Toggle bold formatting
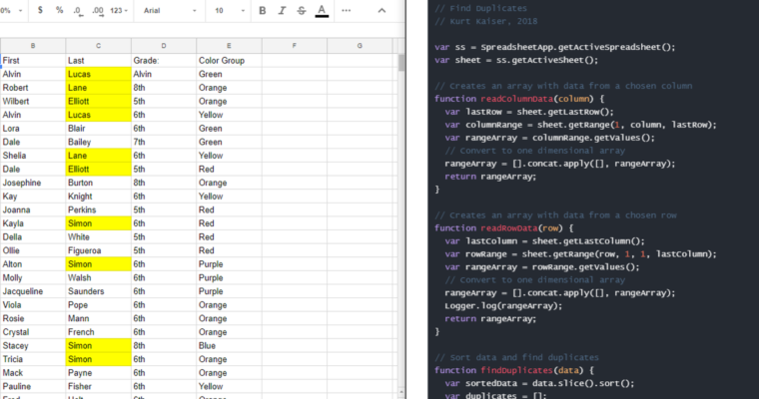 coord(263,10)
